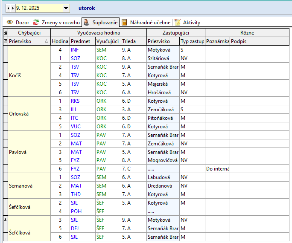Select Mogrovičová substitute cell
Screen dimensions: 292x243
(163, 160)
